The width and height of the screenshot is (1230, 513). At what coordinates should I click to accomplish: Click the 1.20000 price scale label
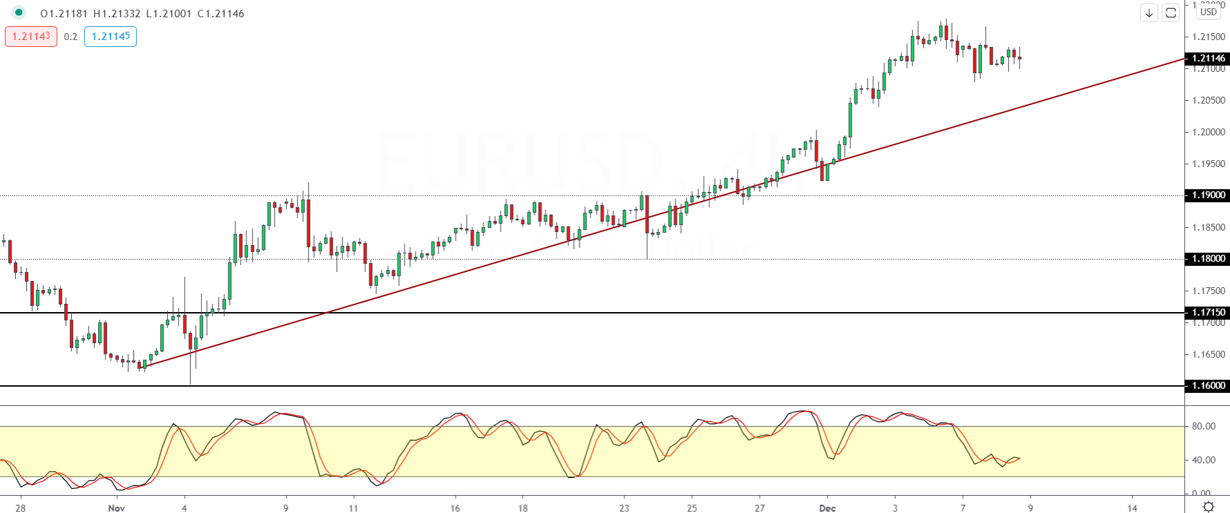1209,132
